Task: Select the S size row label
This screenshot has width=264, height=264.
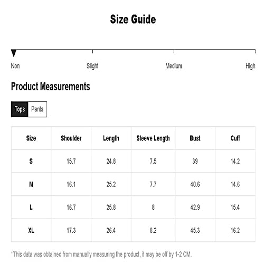Action: point(31,161)
